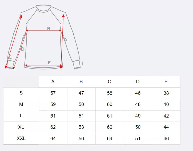Select column header C in the size table
This screenshot has width=193, height=151.
pos(110,82)
